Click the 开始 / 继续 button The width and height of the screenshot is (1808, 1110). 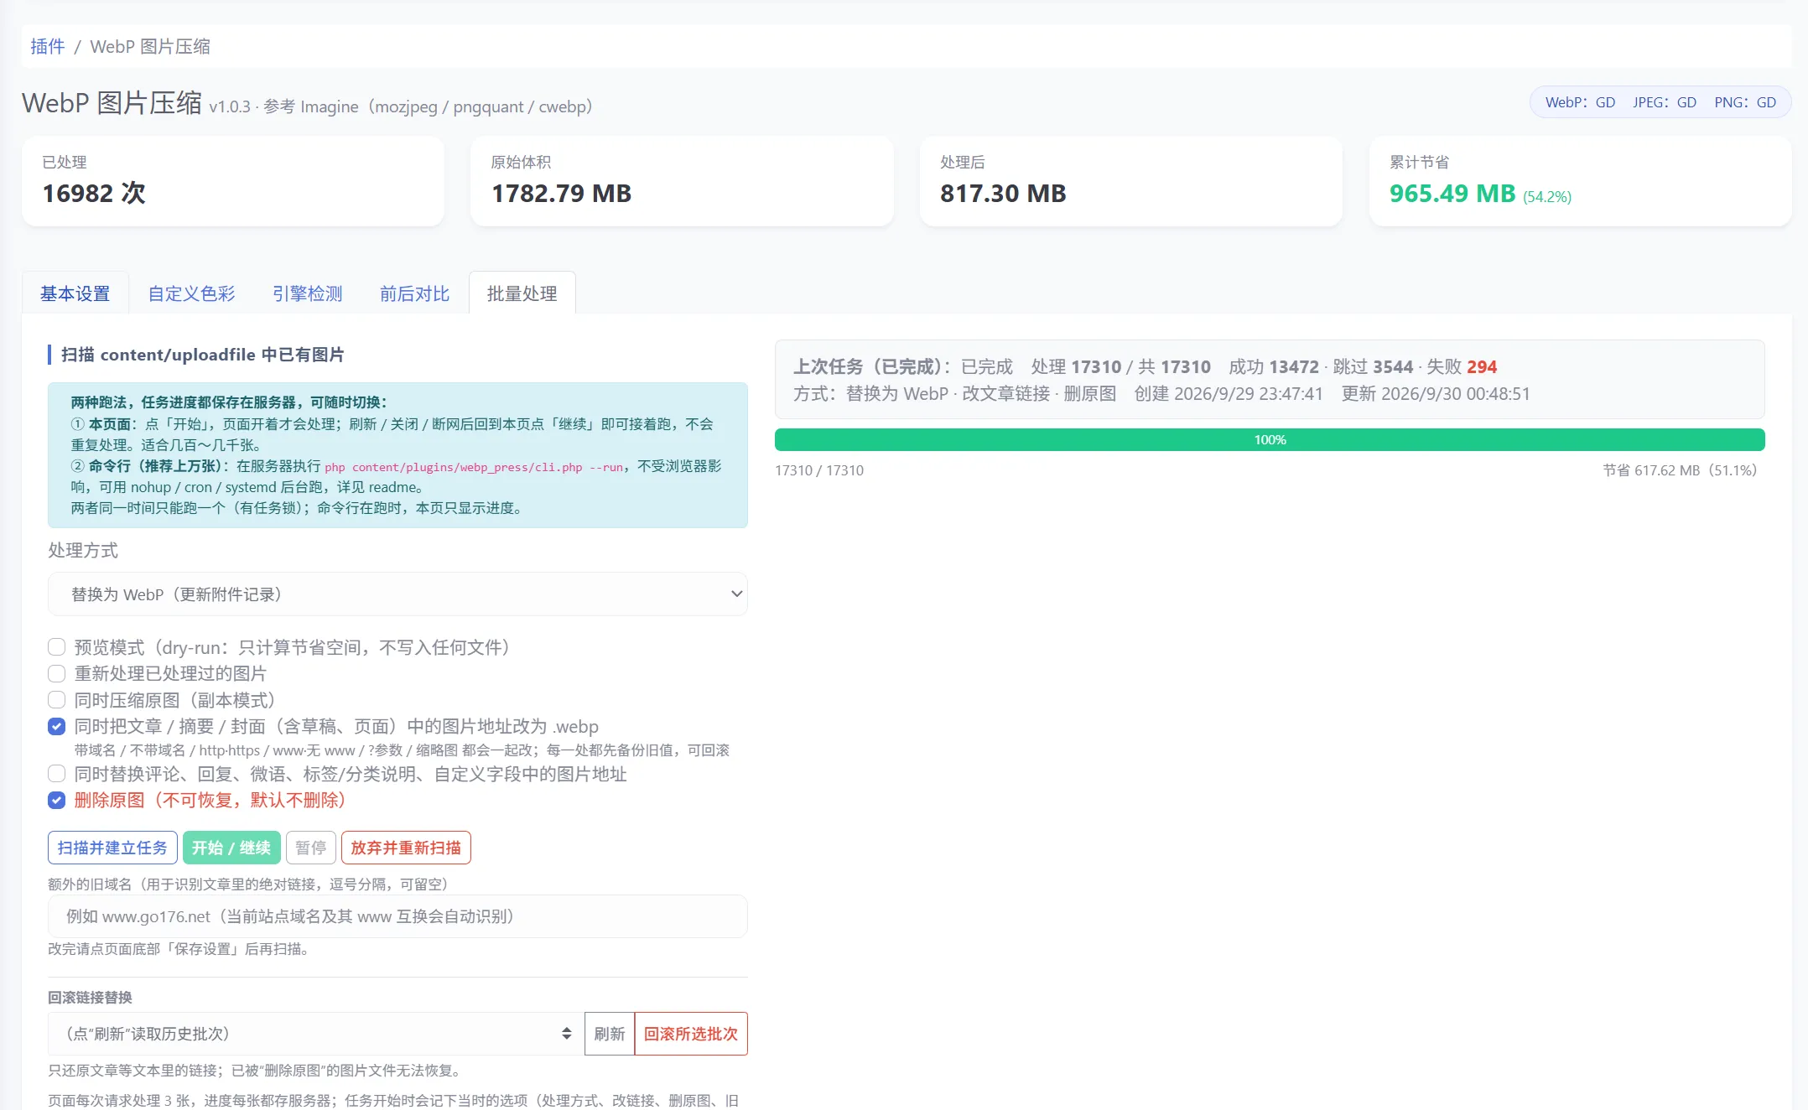[x=231, y=848]
